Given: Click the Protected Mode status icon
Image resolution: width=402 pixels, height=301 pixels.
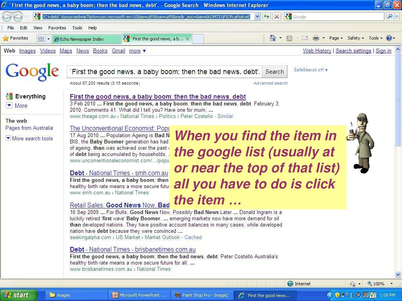Looking at the screenshot, I should [x=353, y=284].
